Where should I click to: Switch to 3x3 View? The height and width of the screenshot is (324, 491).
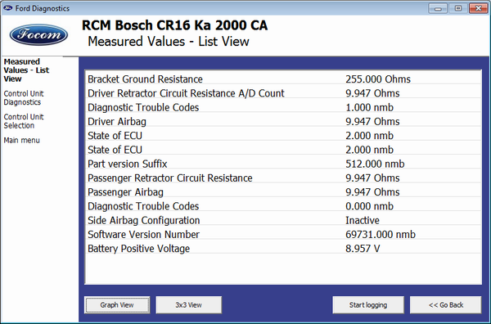point(189,305)
